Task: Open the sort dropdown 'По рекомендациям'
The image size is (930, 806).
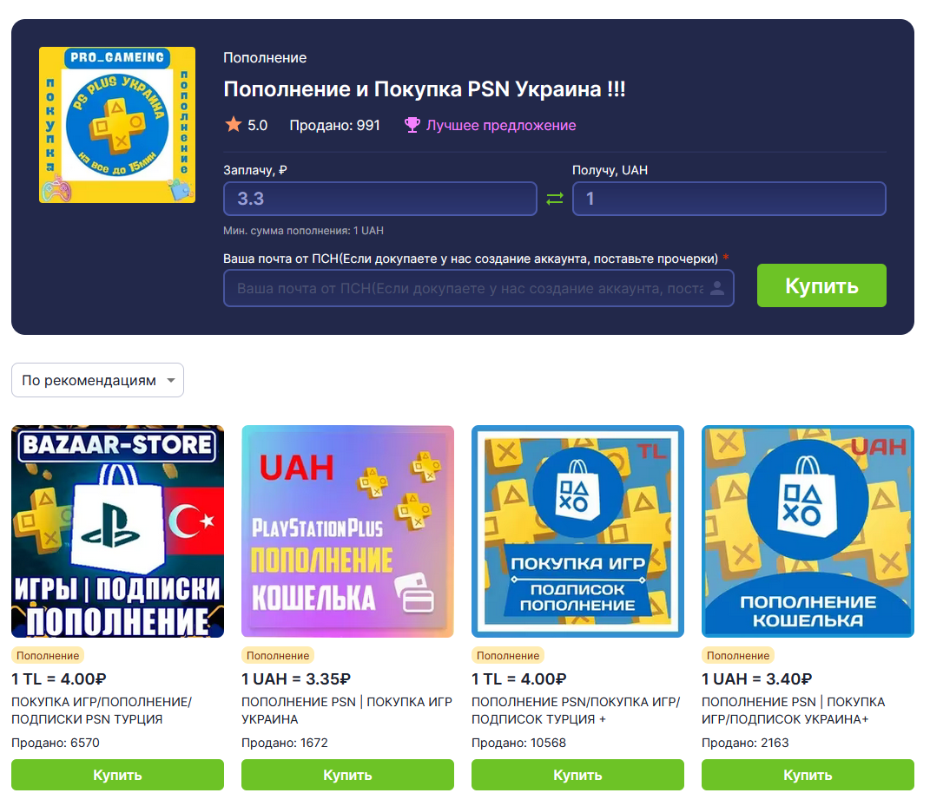Action: (x=97, y=380)
